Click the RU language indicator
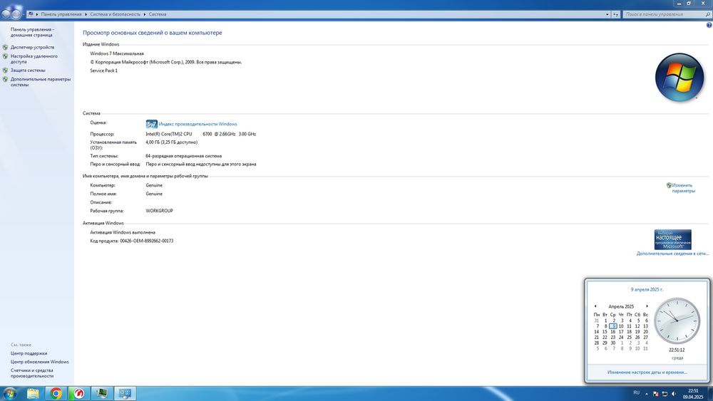The image size is (713, 401). click(x=636, y=393)
